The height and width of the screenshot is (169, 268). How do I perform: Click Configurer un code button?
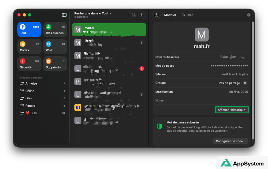[230, 141]
